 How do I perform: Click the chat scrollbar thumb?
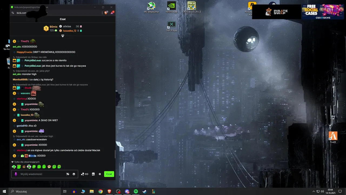[x=115, y=154]
